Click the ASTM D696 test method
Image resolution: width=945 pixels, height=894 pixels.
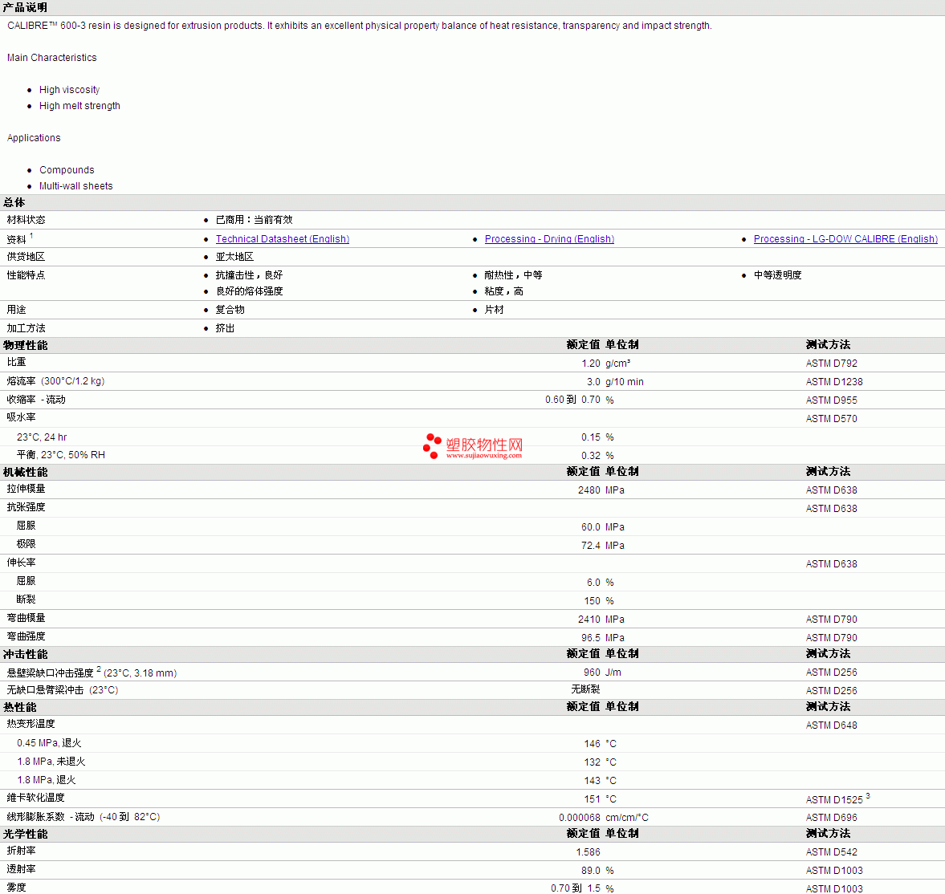(832, 818)
